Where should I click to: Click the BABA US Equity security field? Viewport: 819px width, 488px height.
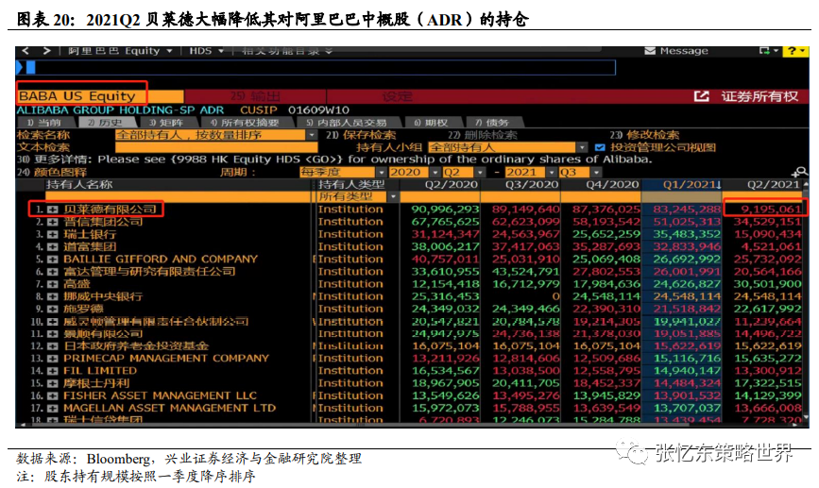coord(101,96)
